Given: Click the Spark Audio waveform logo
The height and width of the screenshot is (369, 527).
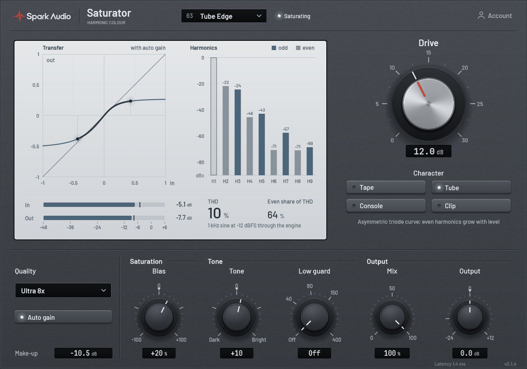Looking at the screenshot, I should pos(18,16).
